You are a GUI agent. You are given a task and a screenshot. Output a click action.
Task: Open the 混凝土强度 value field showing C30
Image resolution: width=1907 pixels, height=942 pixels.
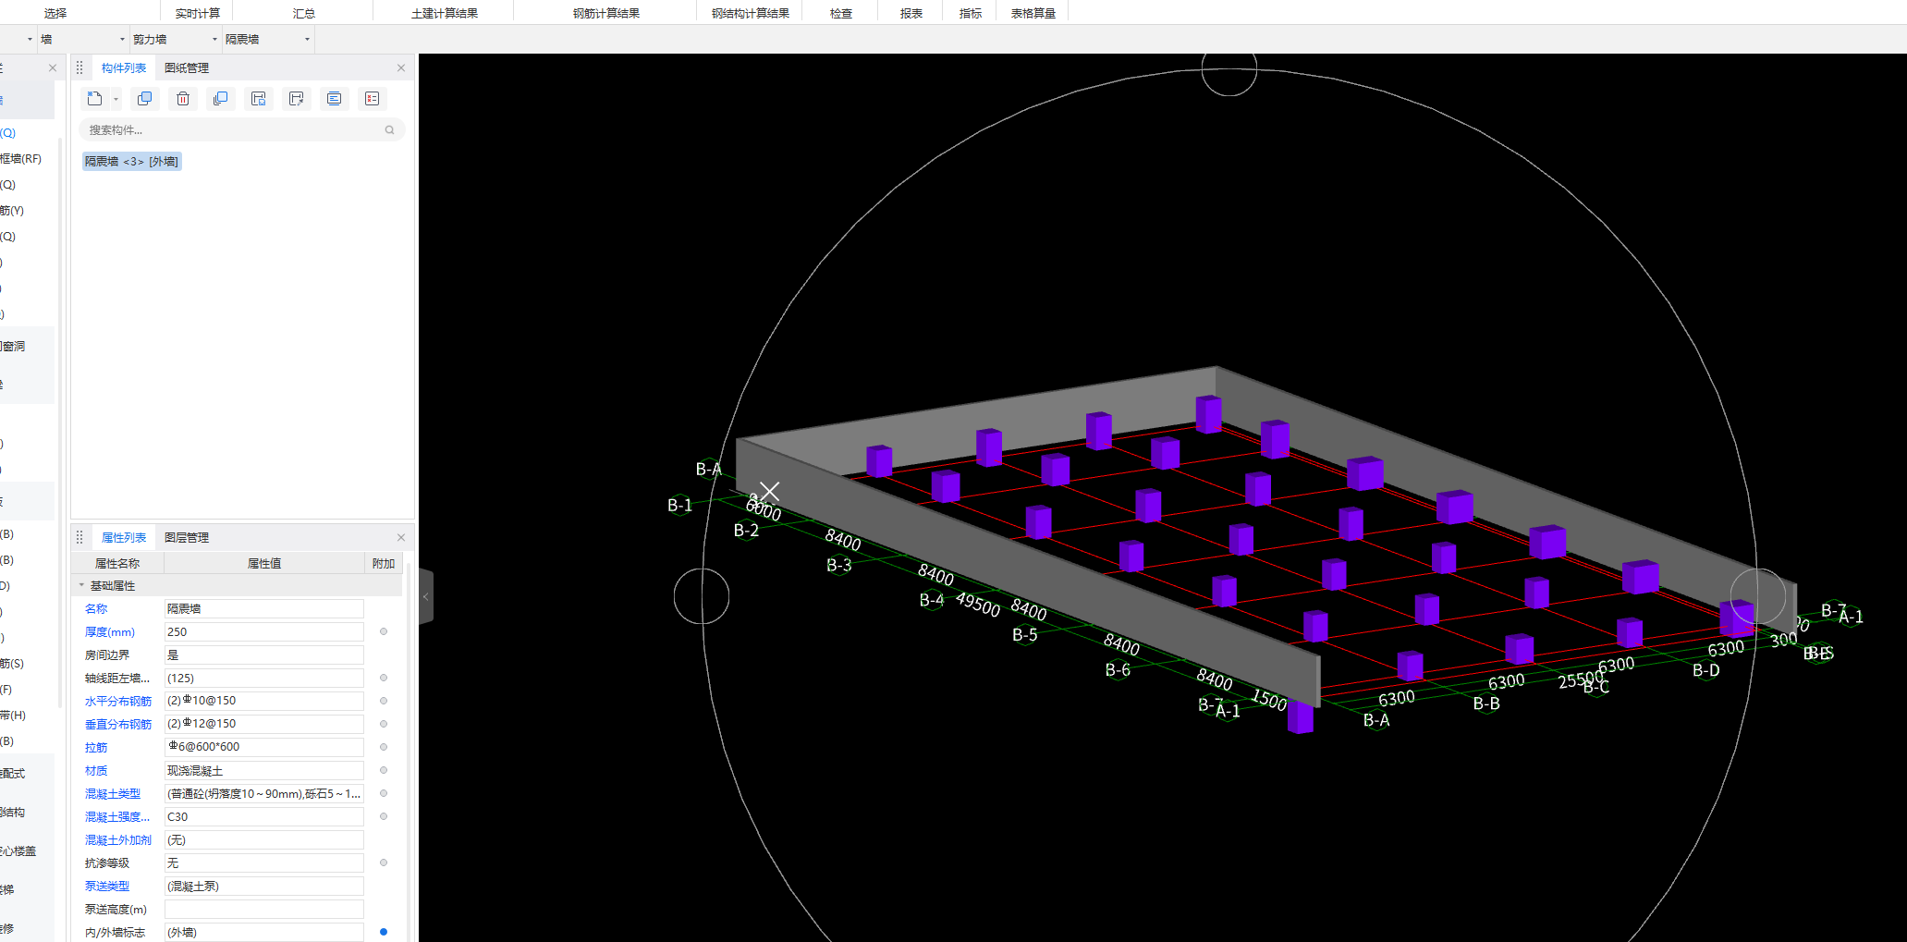tap(263, 816)
